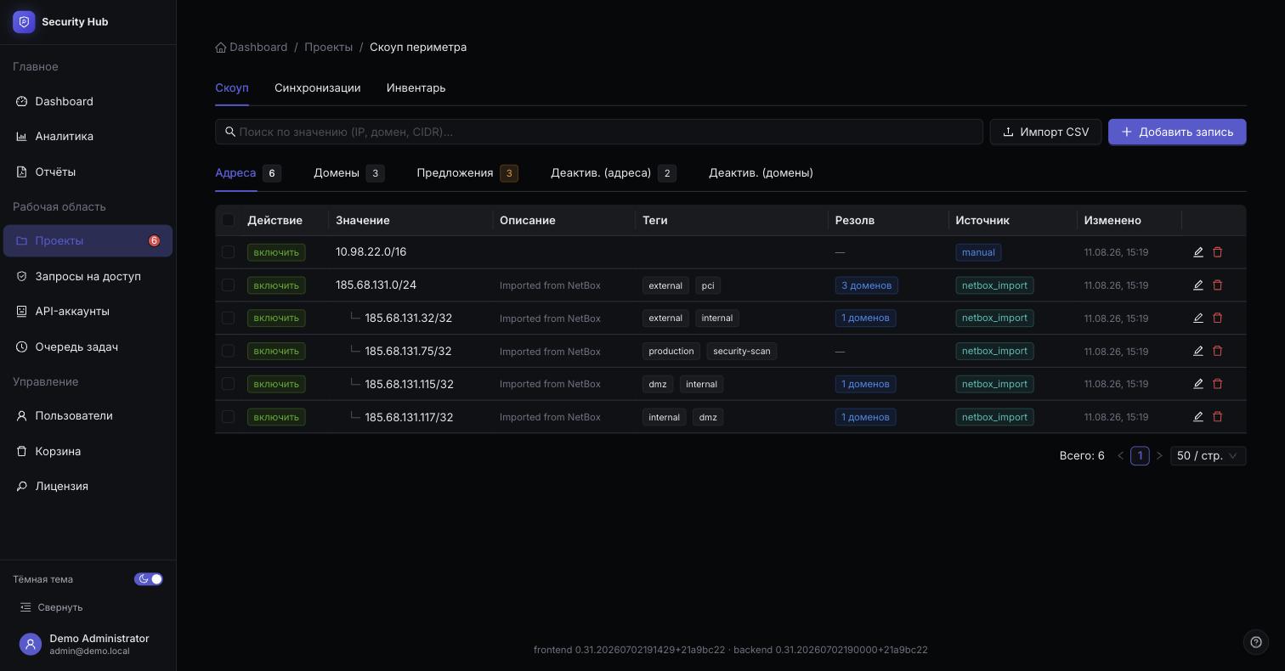The width and height of the screenshot is (1285, 671).
Task: Check the box for 185.68.131.32/32
Action: click(x=228, y=318)
